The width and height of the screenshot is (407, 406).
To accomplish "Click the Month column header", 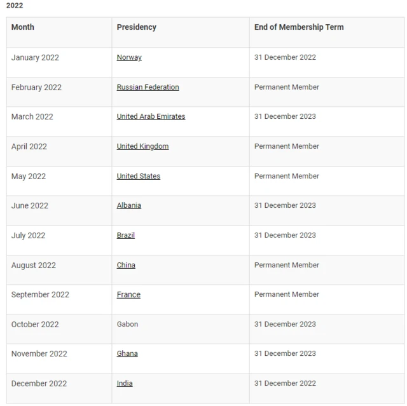I will (23, 27).
